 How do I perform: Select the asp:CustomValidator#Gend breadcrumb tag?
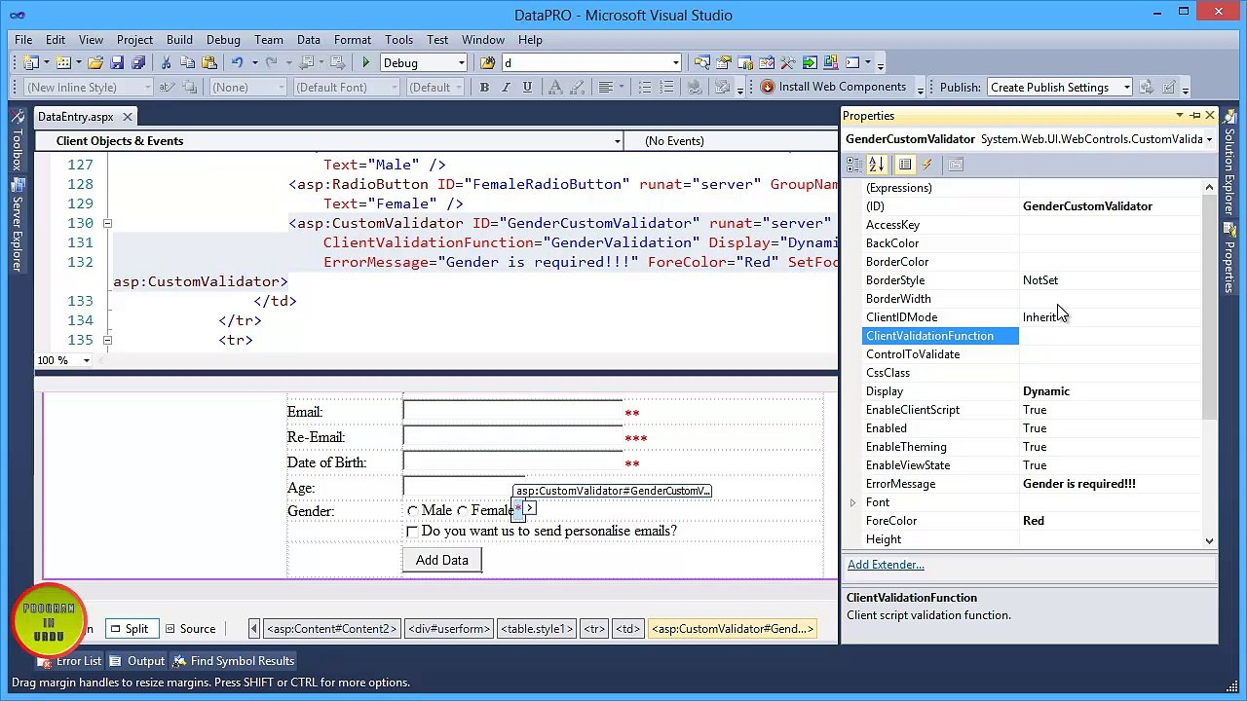click(x=732, y=629)
